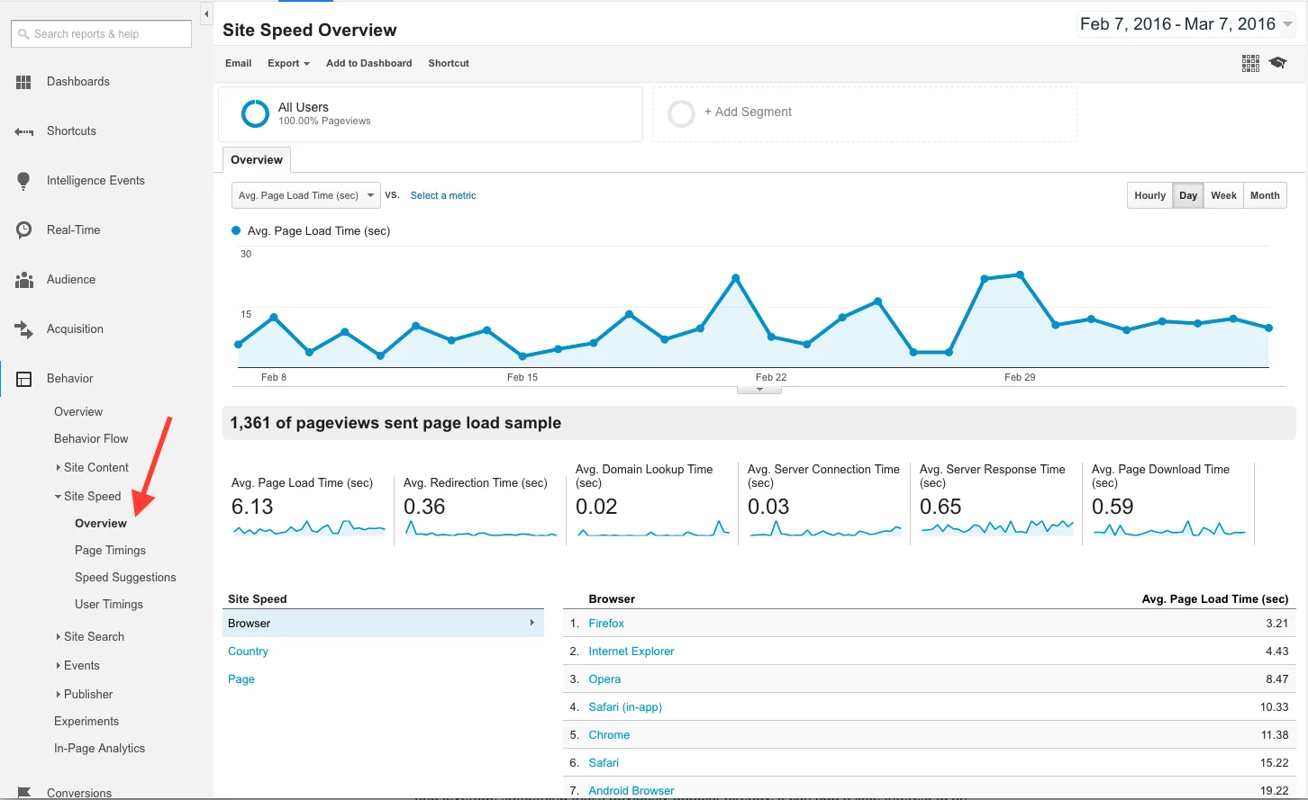The width and height of the screenshot is (1308, 800).
Task: Open the Avg. Page Load Time metric dropdown
Action: (306, 195)
